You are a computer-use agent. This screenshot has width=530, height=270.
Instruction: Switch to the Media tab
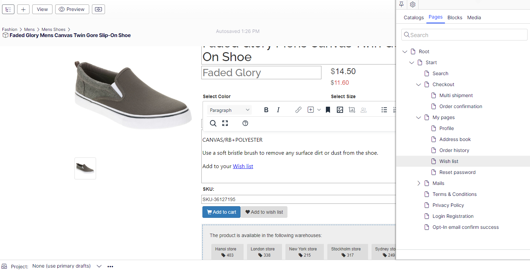point(474,17)
